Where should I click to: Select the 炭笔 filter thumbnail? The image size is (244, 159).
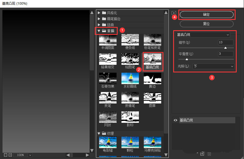[x=108, y=98]
